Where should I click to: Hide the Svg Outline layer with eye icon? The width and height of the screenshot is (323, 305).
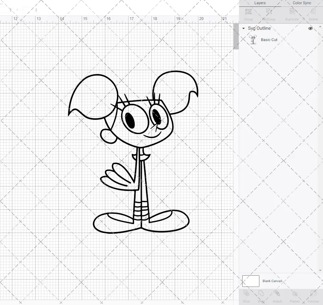pos(310,28)
